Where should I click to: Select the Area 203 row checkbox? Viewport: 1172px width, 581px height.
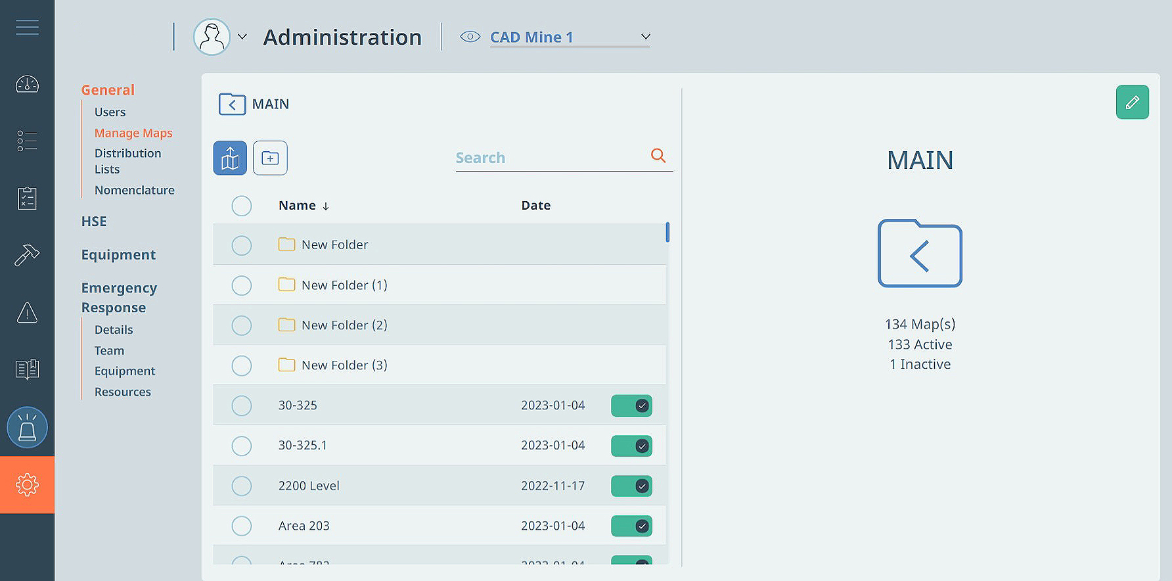click(x=242, y=526)
